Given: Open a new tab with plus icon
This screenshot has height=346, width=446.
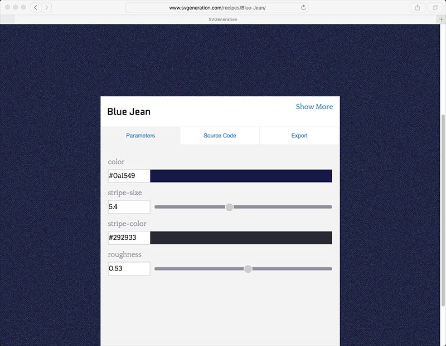Looking at the screenshot, I should point(441,19).
